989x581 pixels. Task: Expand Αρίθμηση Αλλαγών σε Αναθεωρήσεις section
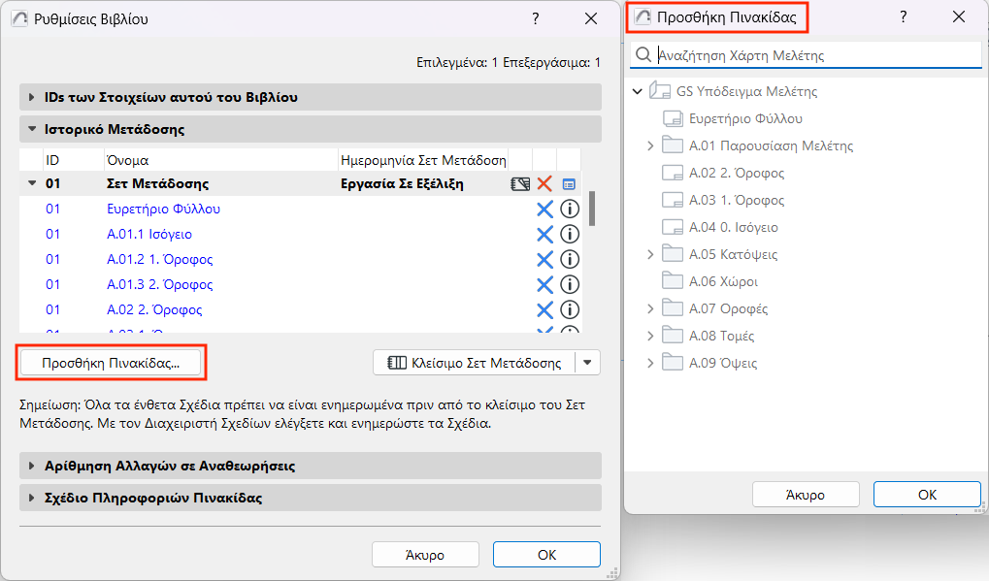[x=32, y=466]
